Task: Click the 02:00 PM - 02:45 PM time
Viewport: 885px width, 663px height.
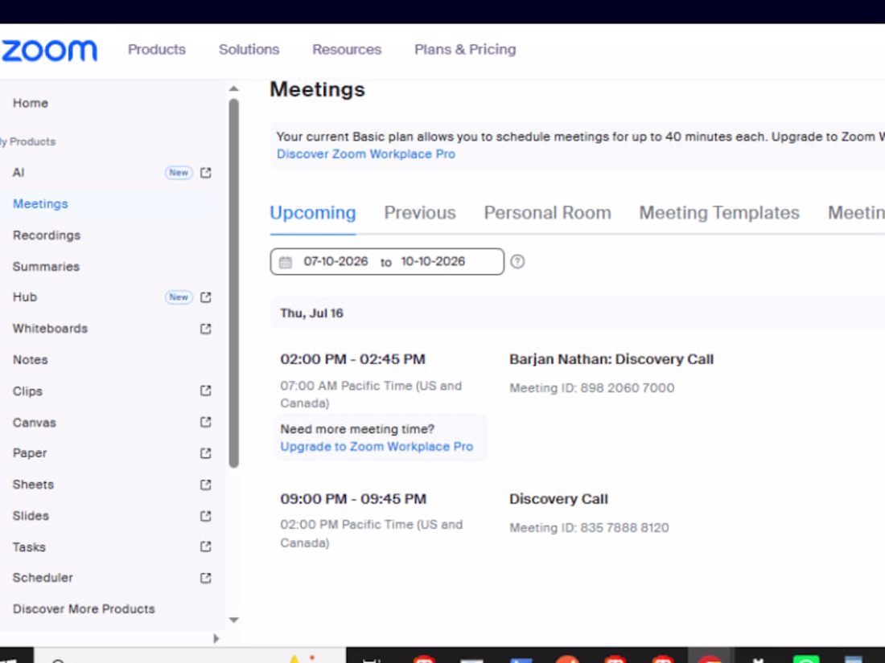Action: pos(352,359)
